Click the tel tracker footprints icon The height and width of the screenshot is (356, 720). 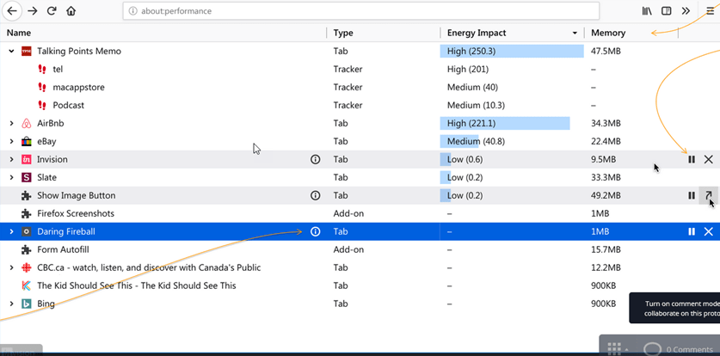coord(42,70)
